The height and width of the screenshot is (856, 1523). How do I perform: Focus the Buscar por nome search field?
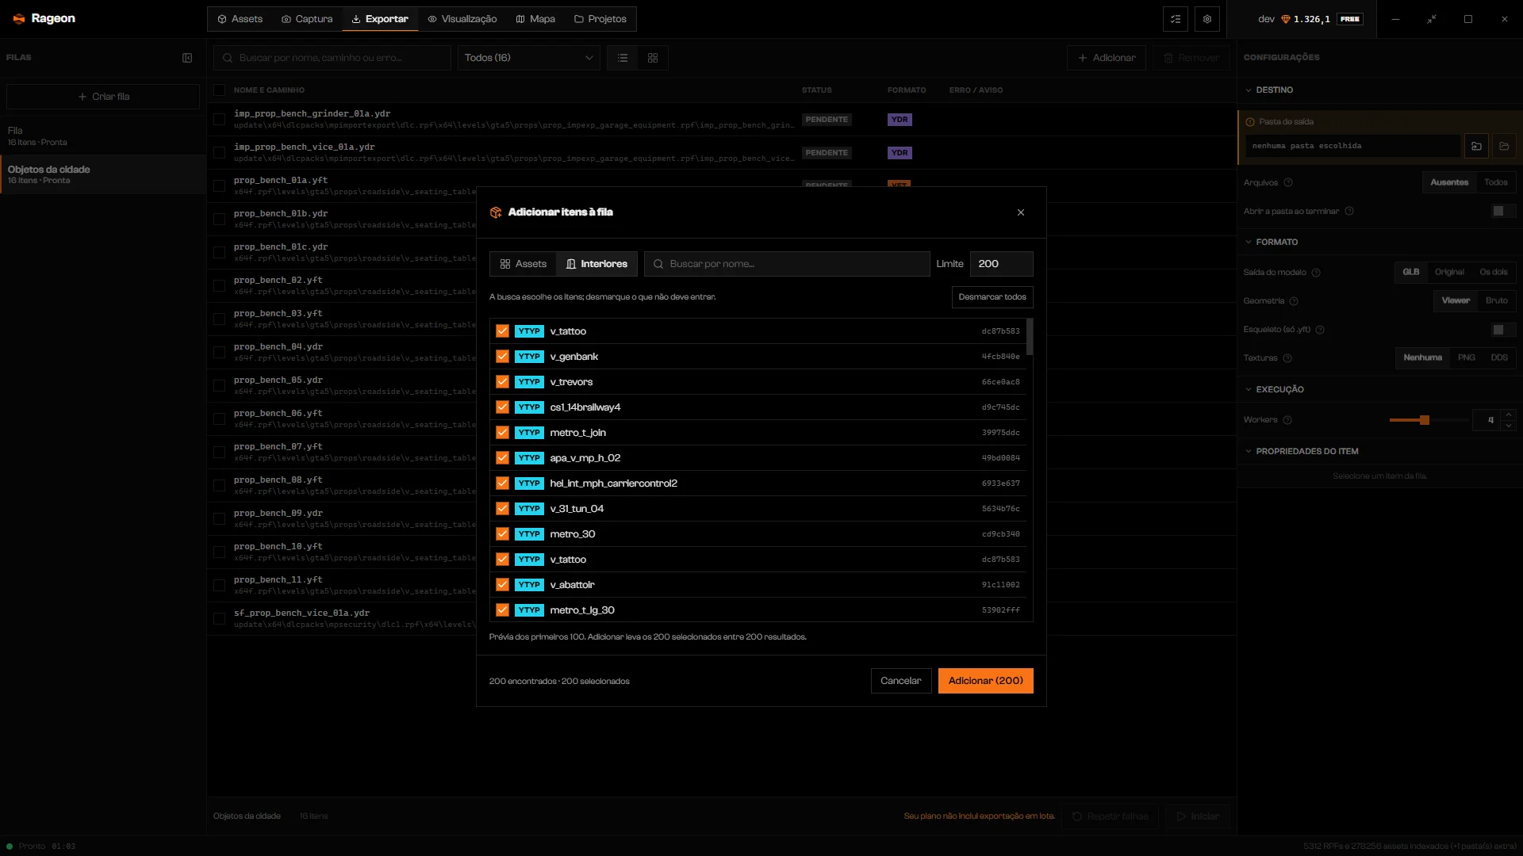point(787,264)
